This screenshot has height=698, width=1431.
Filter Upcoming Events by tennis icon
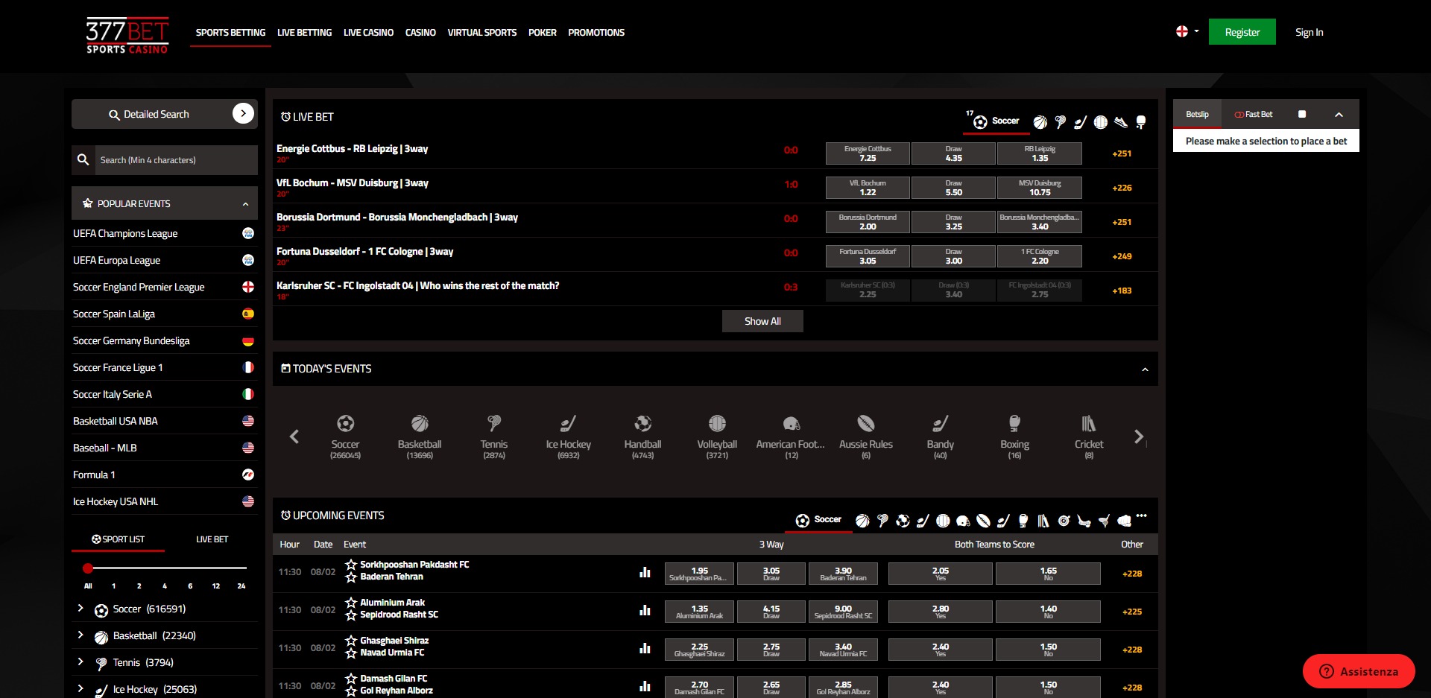882,521
